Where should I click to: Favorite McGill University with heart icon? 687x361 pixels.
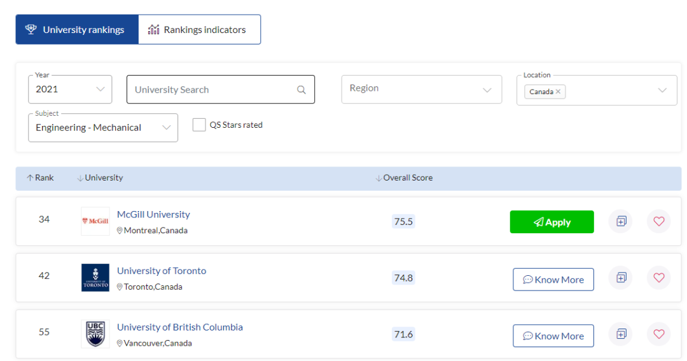[658, 221]
